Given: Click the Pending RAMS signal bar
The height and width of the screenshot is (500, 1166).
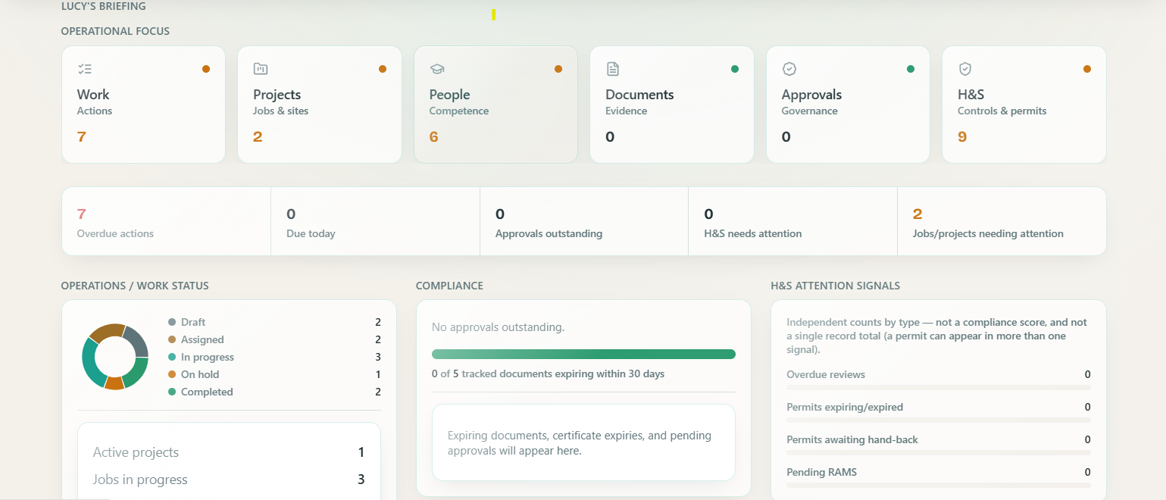Looking at the screenshot, I should point(939,485).
